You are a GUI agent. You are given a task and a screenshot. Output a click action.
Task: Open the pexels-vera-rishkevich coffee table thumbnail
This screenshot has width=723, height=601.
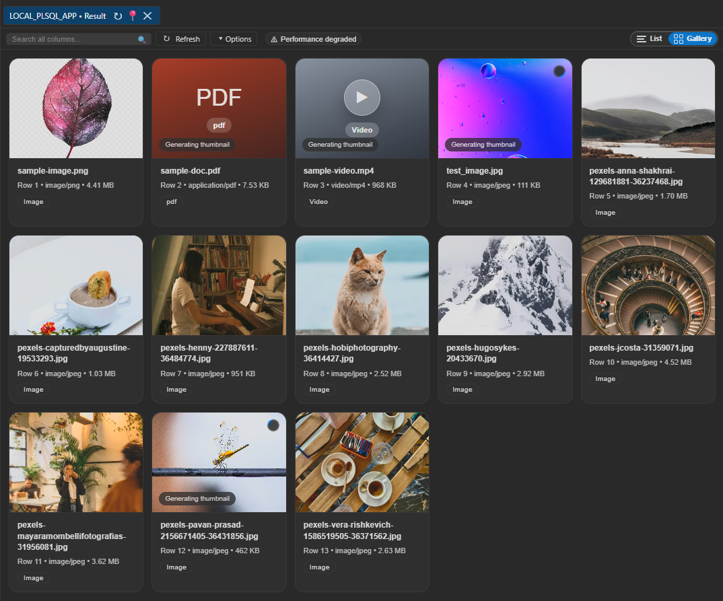362,462
